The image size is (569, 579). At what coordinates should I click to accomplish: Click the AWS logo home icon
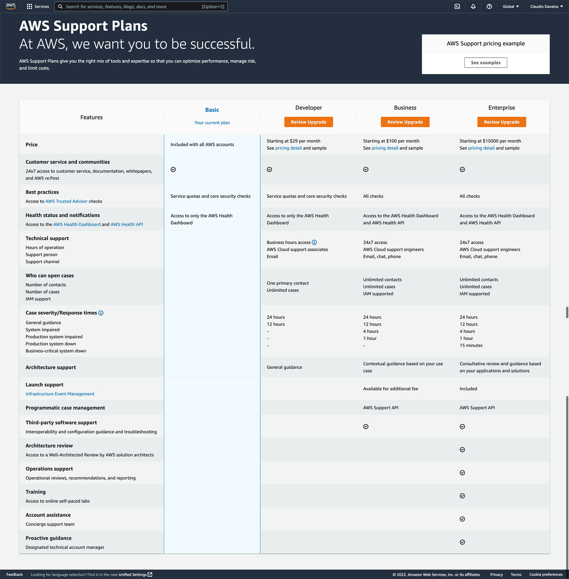pyautogui.click(x=11, y=6)
